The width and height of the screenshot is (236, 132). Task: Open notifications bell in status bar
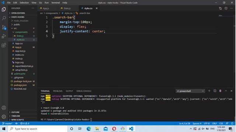232,124
